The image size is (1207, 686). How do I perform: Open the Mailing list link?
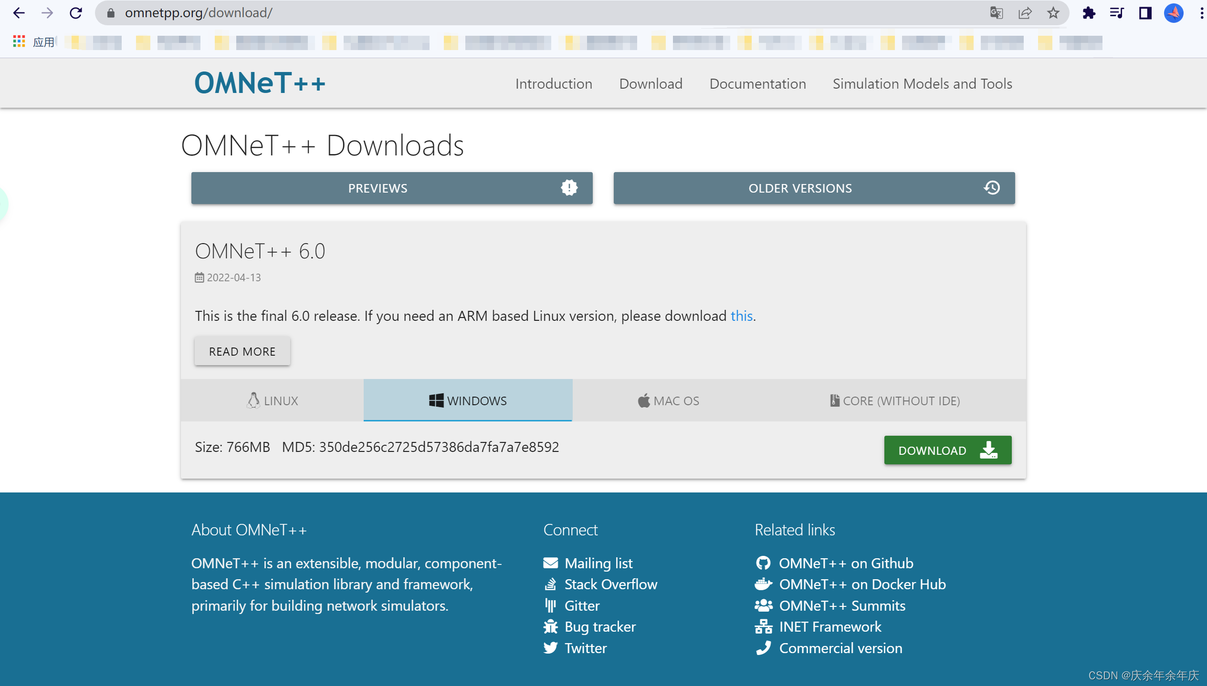pos(598,563)
